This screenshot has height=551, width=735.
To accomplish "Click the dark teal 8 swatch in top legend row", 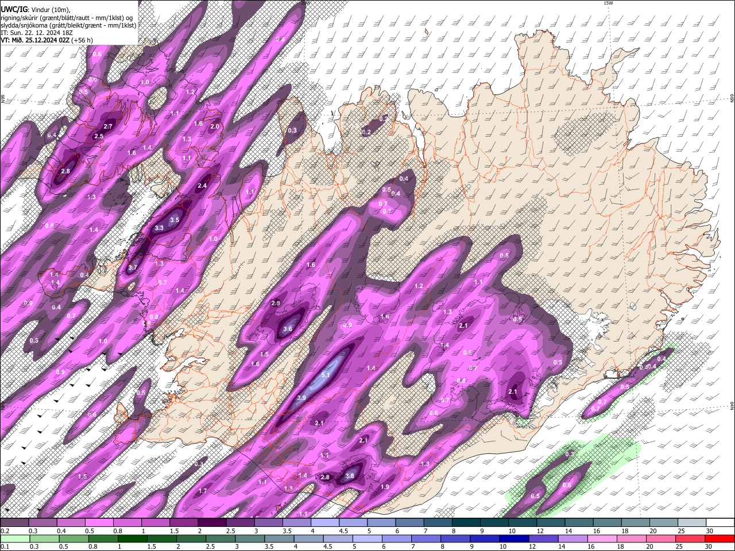I will coord(466,523).
